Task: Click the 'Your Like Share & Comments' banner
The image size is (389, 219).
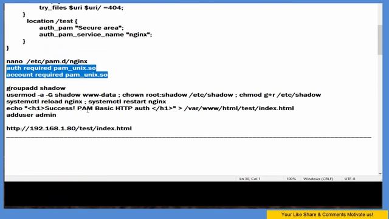Action: (x=327, y=215)
